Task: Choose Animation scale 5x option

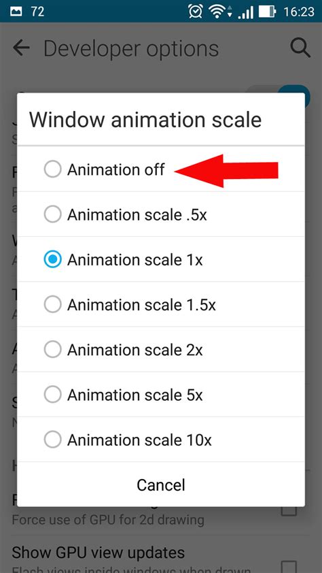Action: (x=161, y=395)
